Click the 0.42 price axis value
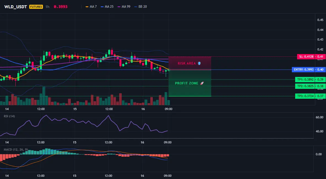Image resolution: width=326 pixels, height=179 pixels. tap(320, 49)
